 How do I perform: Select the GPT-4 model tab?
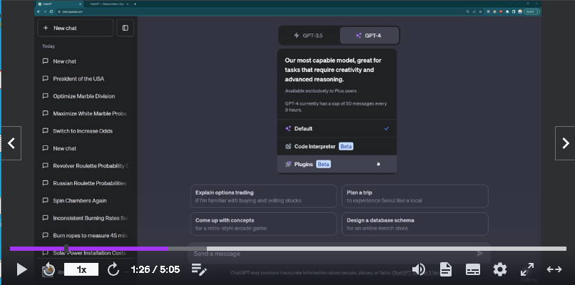[x=369, y=36]
